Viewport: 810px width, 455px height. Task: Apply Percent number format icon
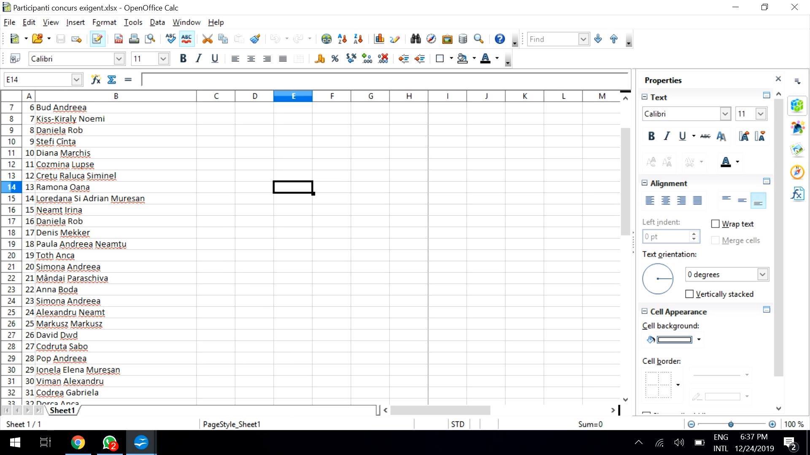click(335, 59)
